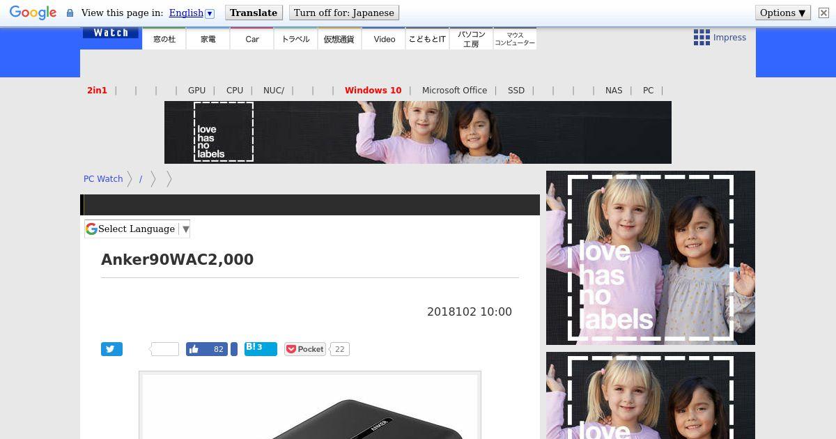Open the NAS topic link
The width and height of the screenshot is (836, 439).
pyautogui.click(x=614, y=91)
